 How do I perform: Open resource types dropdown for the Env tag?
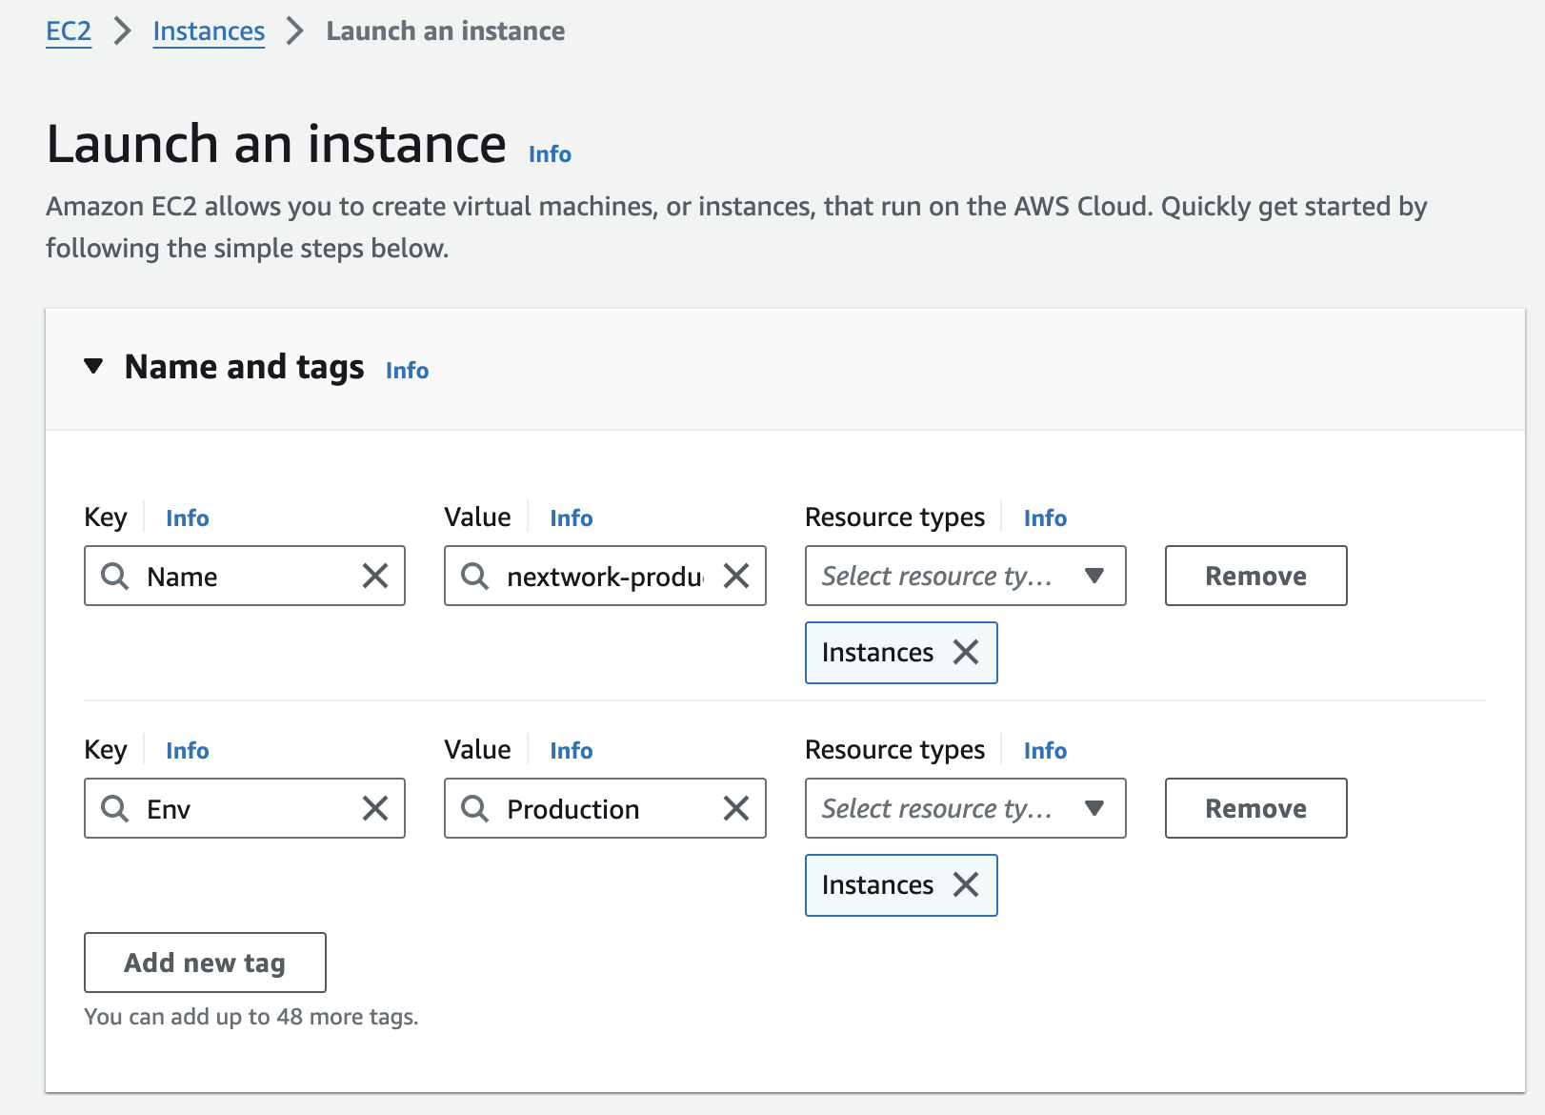point(965,808)
